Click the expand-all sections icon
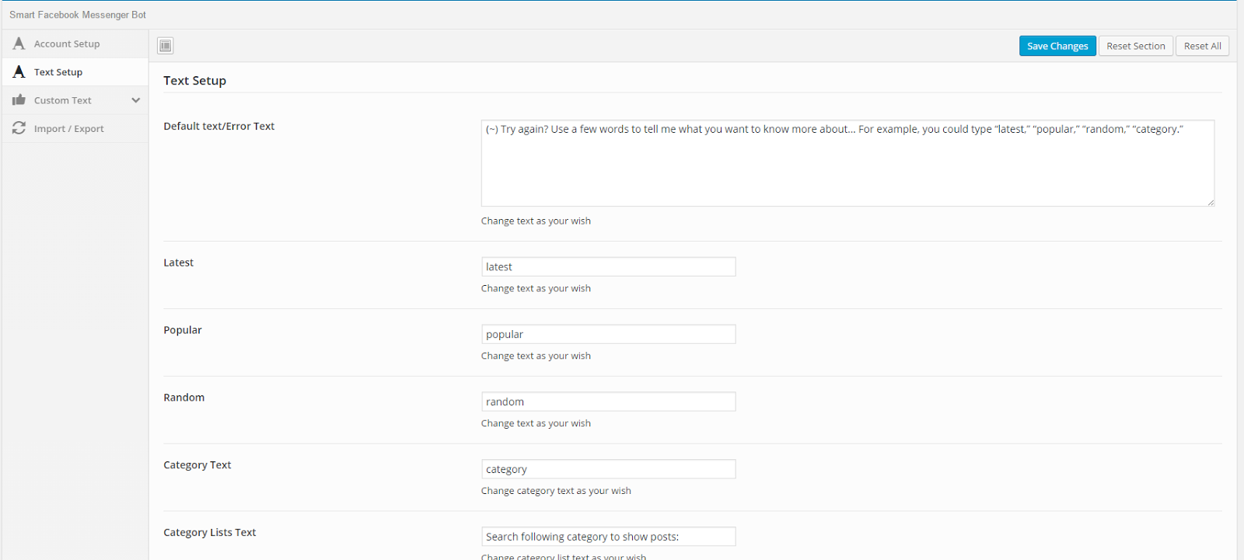Screen dimensions: 1244x560 [x=166, y=46]
